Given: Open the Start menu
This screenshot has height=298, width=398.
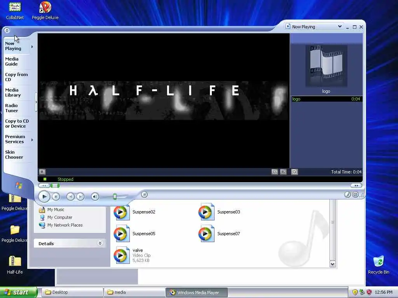Looking at the screenshot, I should tap(18, 292).
